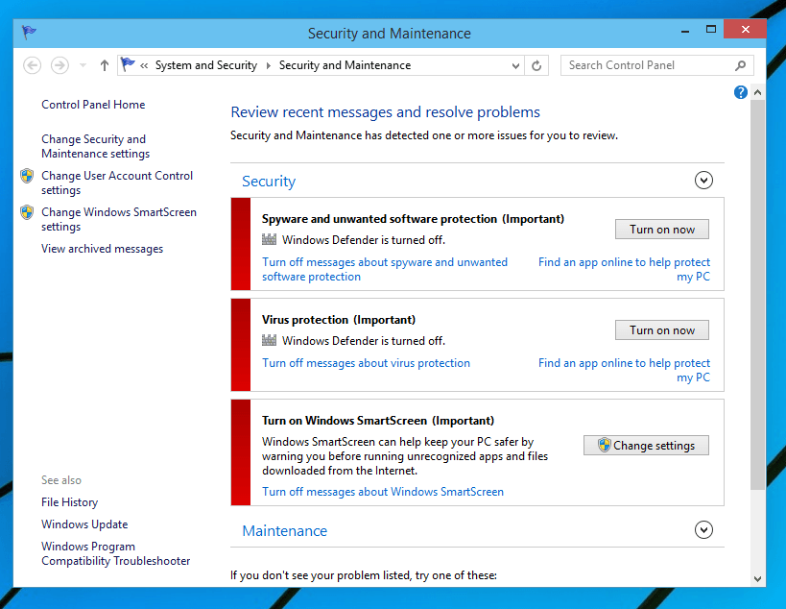Open Change Windows SmartScreen settings link
Viewport: 786px width, 609px height.
point(119,219)
